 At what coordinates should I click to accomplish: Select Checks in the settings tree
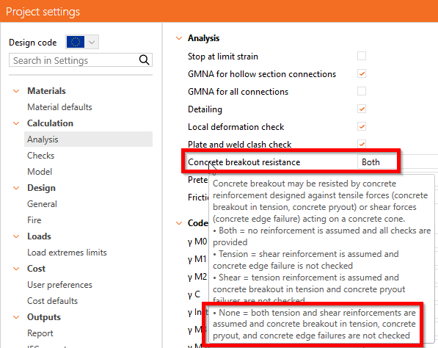41,156
